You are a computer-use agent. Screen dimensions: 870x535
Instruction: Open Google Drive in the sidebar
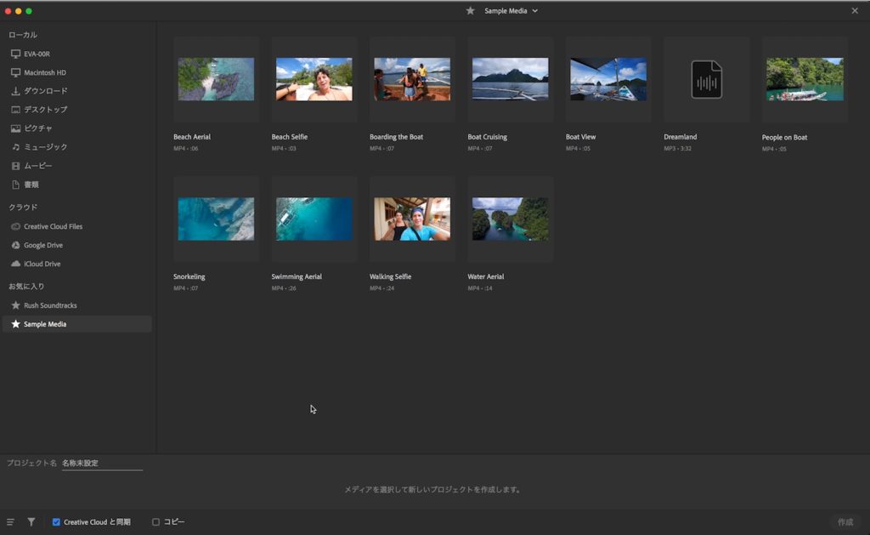point(42,245)
